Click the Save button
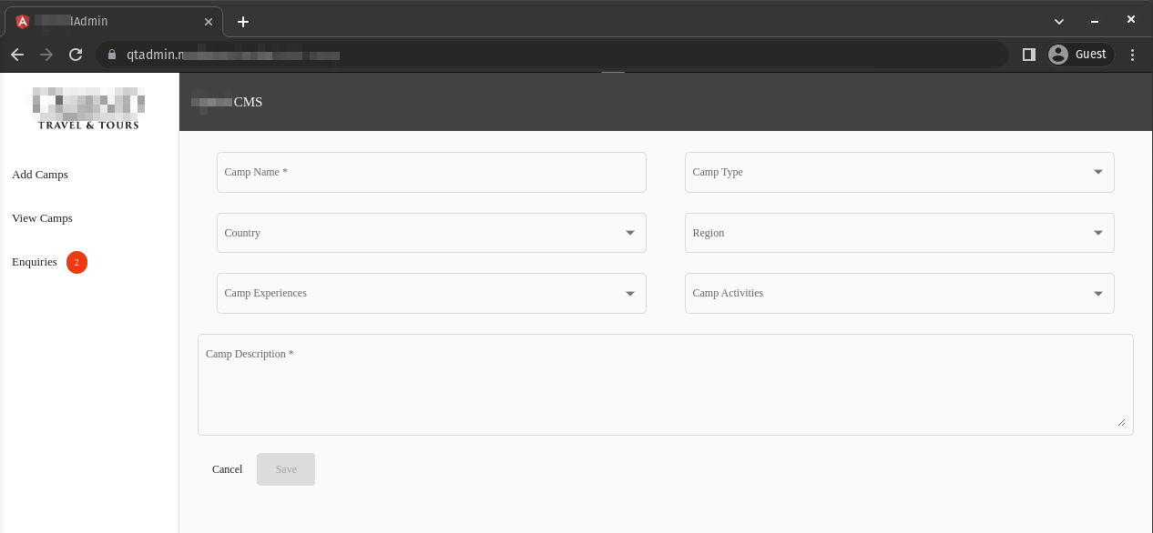The height and width of the screenshot is (533, 1153). 286,469
